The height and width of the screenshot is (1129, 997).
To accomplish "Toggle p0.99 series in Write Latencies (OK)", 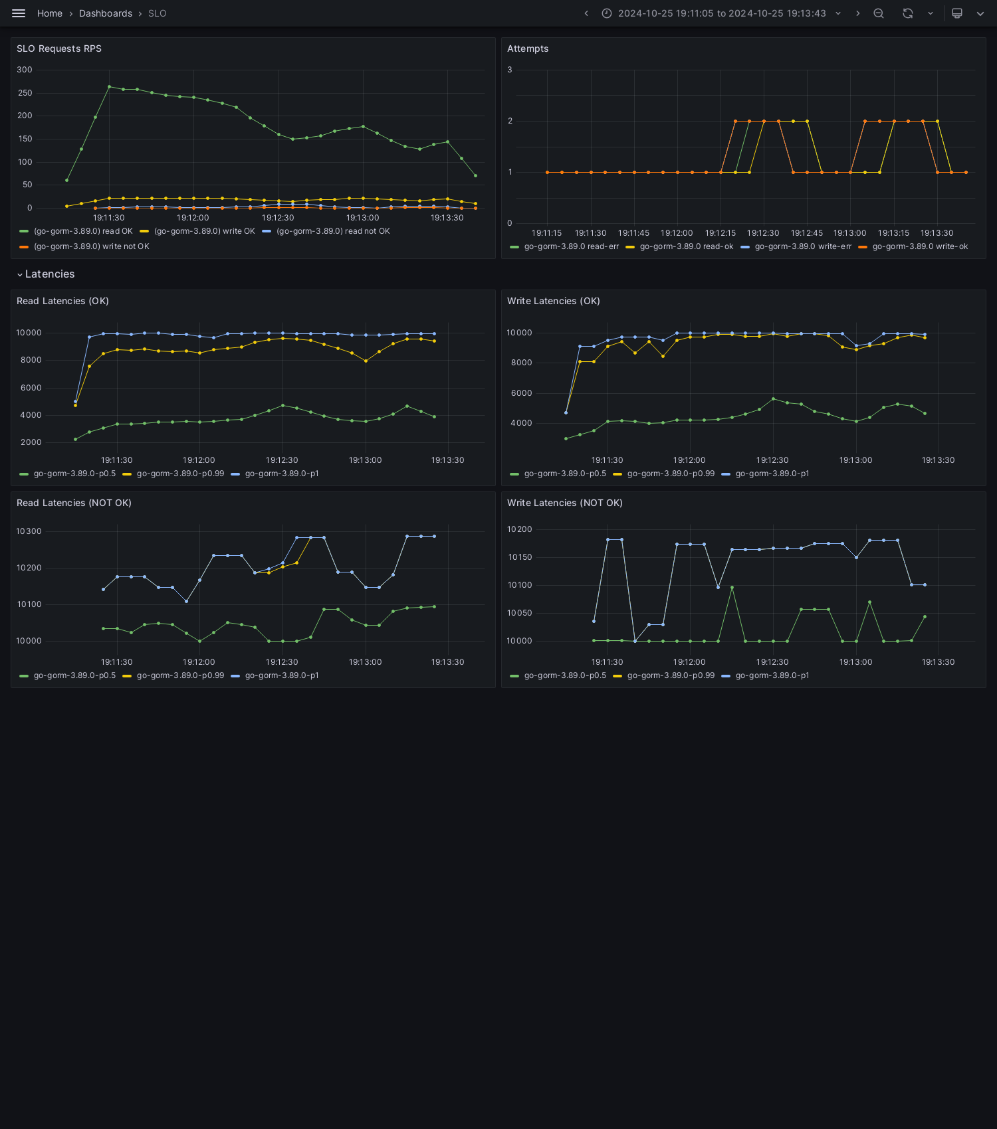I will coord(671,474).
